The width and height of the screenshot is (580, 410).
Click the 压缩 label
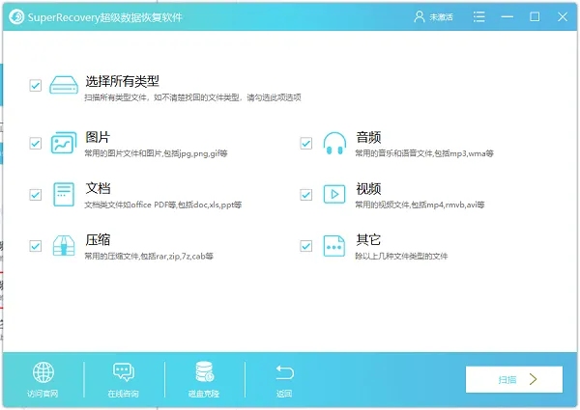pos(98,239)
